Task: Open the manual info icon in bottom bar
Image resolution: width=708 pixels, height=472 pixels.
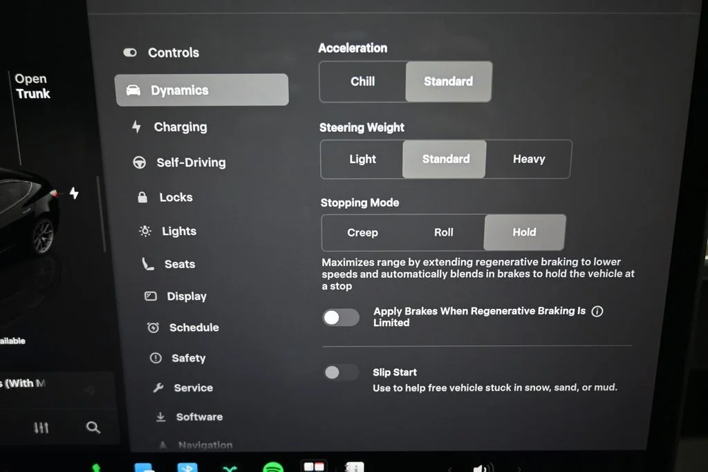Action: (x=355, y=467)
